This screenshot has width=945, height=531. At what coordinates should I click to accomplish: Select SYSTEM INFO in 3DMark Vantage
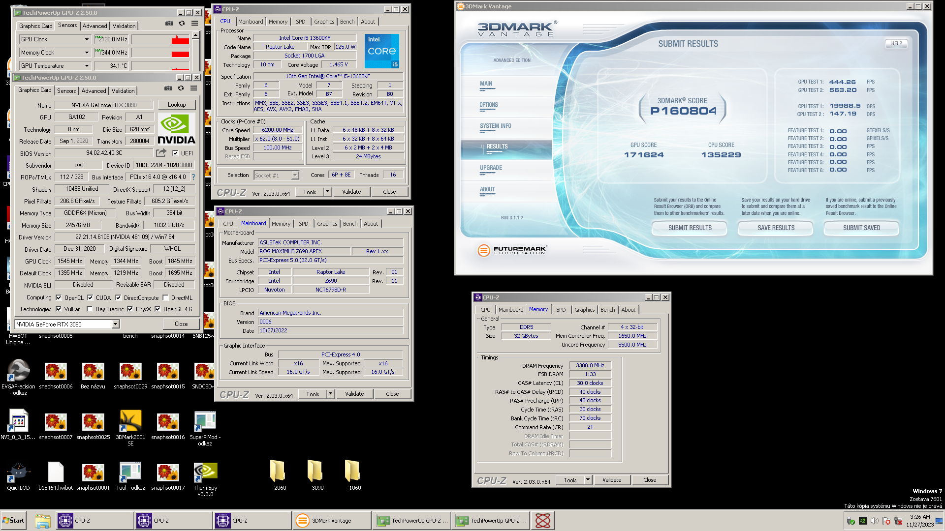[496, 126]
